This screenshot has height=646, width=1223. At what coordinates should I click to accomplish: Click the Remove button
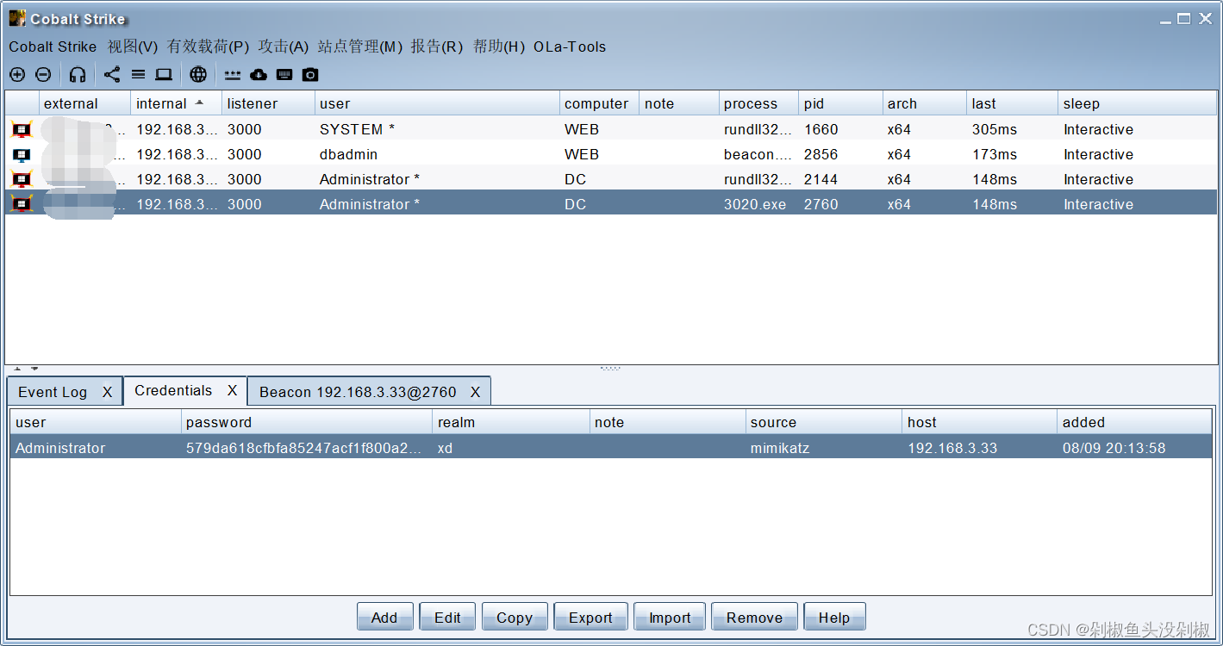pos(754,617)
